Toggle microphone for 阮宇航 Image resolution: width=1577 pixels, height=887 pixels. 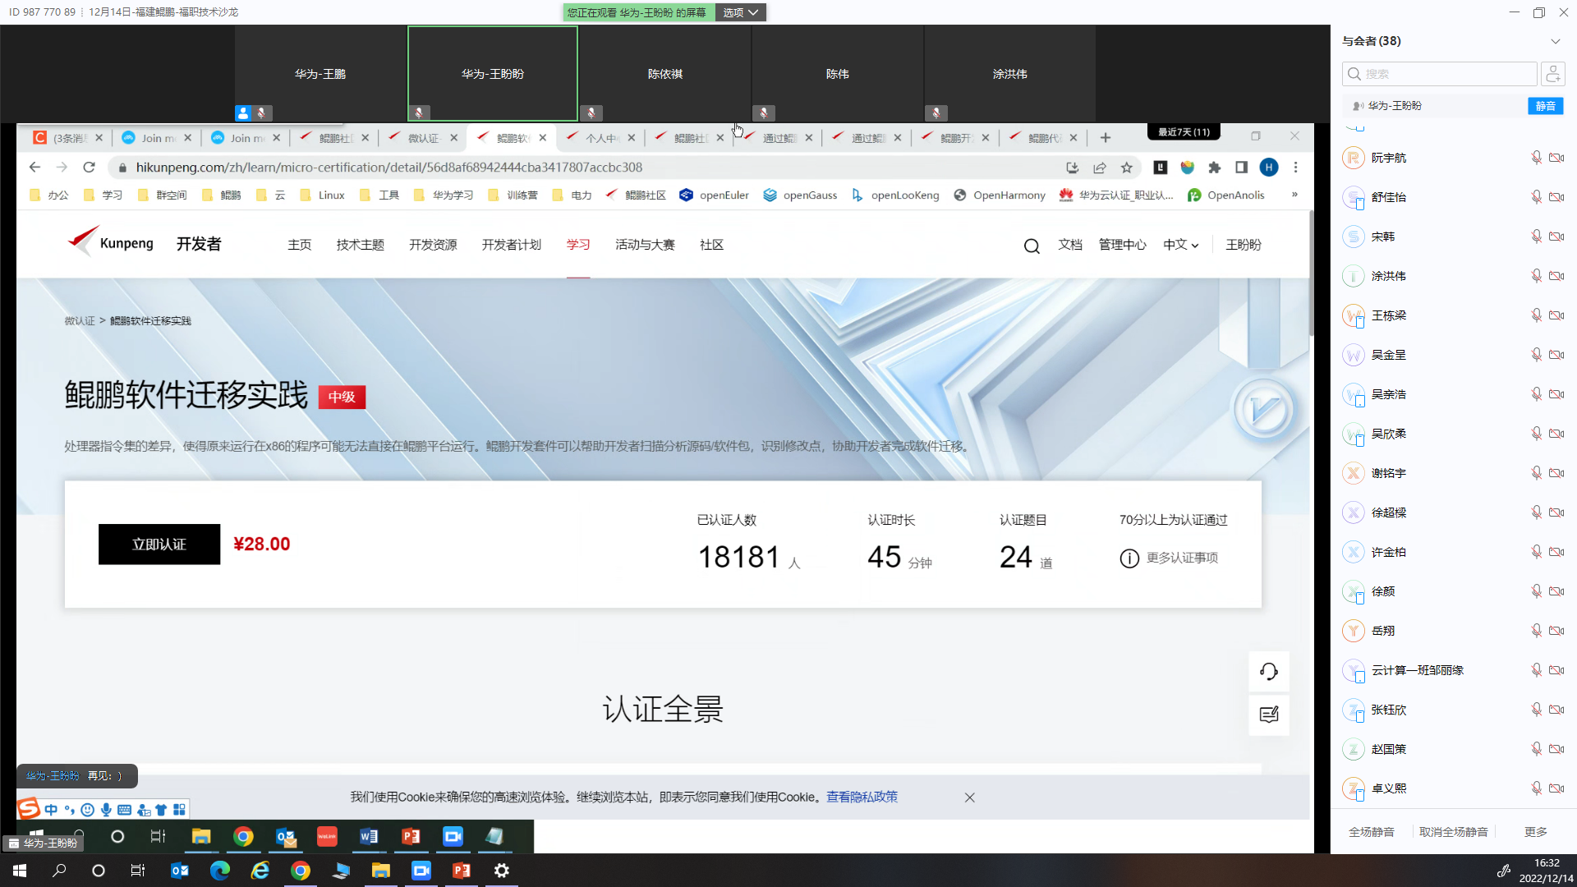point(1536,158)
